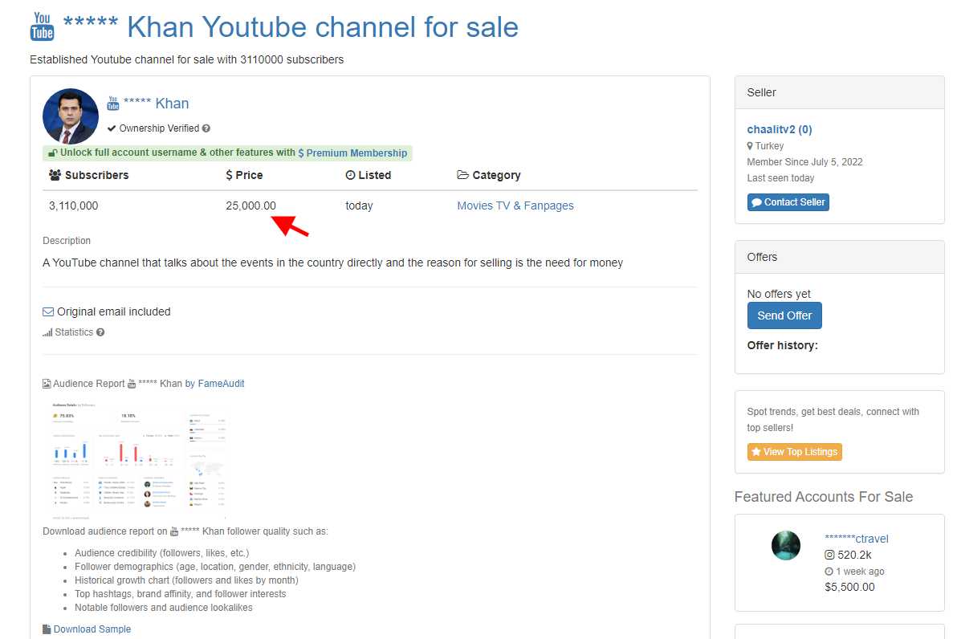This screenshot has width=953, height=639.
Task: Click the Contact Seller button
Action: pos(788,202)
